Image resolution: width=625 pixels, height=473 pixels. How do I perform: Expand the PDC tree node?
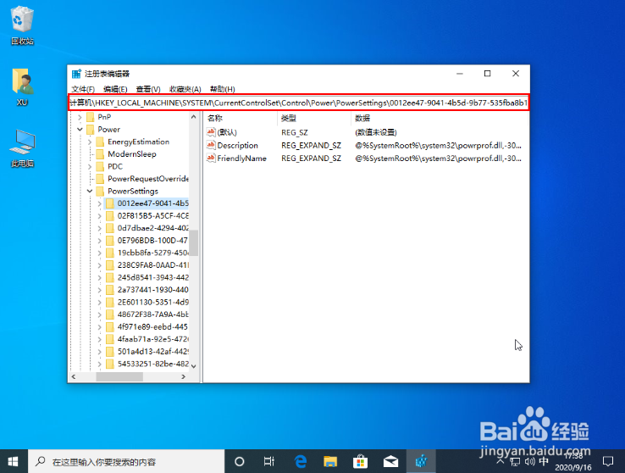coord(90,166)
